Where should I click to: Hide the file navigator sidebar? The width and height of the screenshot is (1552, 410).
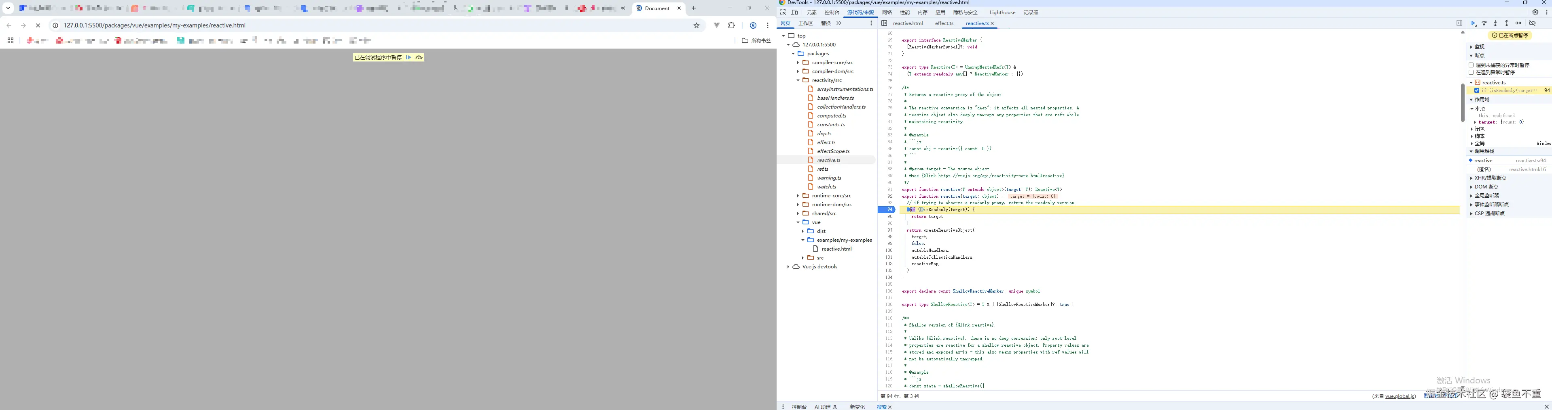pos(884,23)
